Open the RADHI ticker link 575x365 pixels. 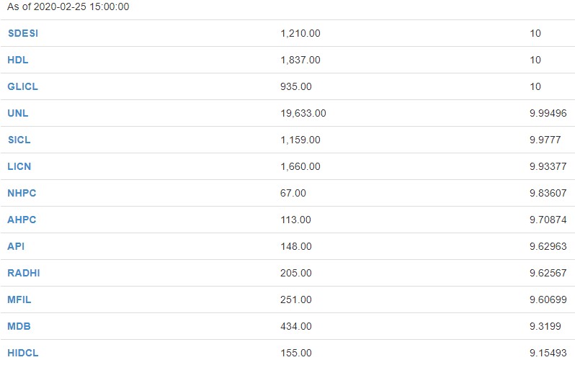pos(22,273)
